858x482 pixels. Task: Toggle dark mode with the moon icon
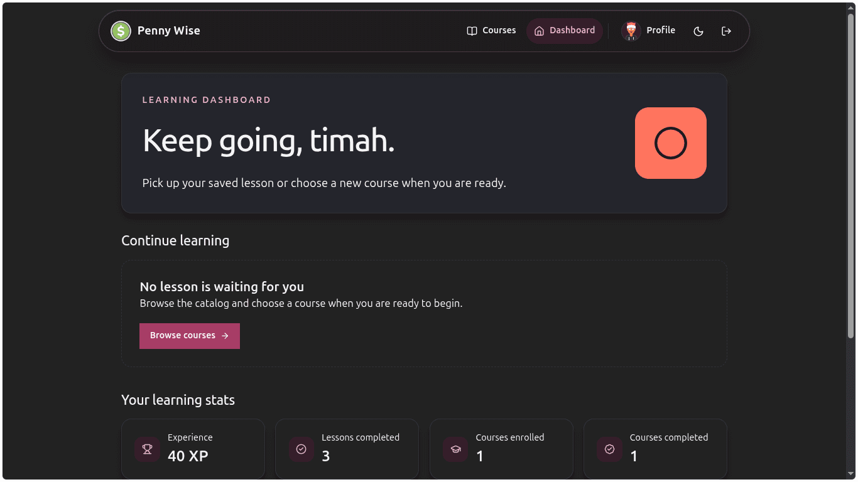[x=698, y=31]
